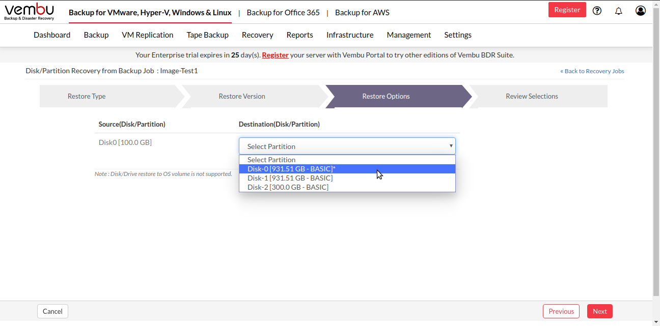Click the Disk/Partition Recovery job title text
This screenshot has width=660, height=326.
tap(112, 71)
